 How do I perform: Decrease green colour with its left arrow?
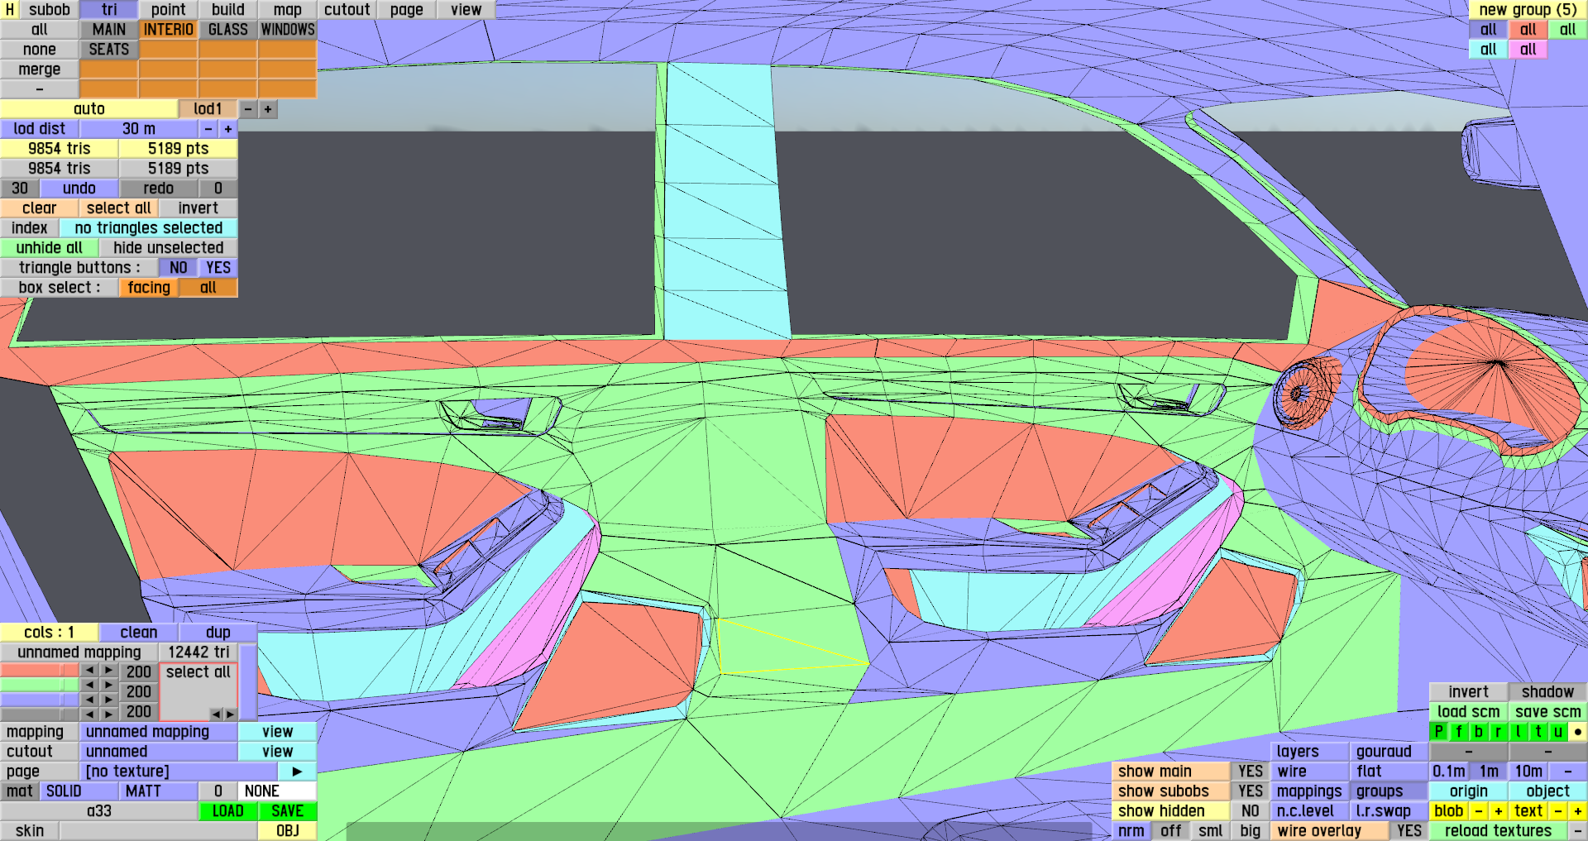click(89, 686)
